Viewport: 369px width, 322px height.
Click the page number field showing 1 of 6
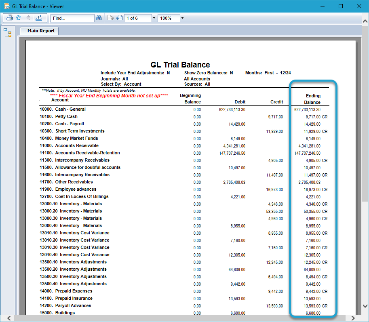point(138,18)
